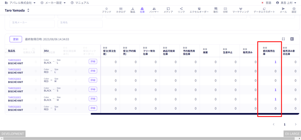Open TAROSS003 link in first row
The height and width of the screenshot is (140, 301).
point(14,60)
